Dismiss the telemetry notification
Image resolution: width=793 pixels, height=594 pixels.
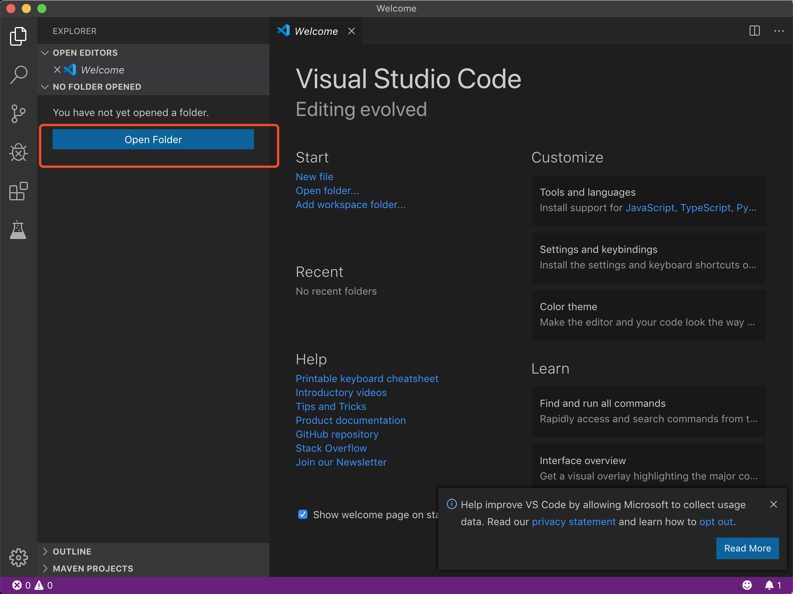[x=773, y=504]
